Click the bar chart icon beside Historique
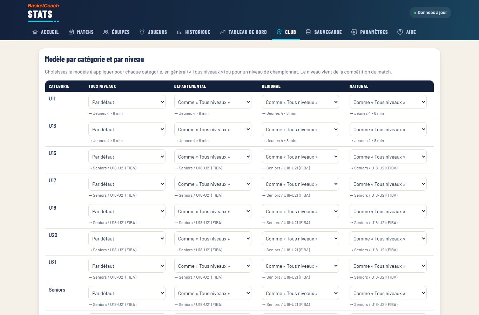479x315 pixels. [x=179, y=32]
